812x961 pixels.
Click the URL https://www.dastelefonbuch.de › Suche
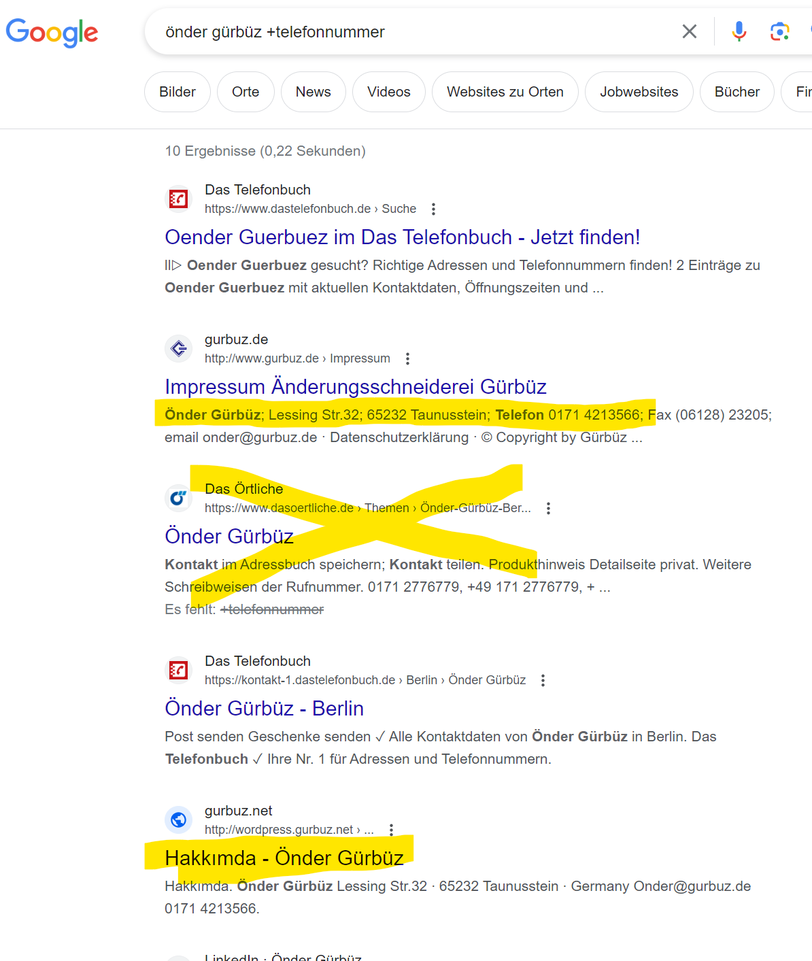tap(310, 209)
